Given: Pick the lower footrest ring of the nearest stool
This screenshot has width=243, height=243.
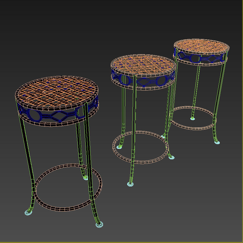Looking at the screenshot, I should 67,187.
